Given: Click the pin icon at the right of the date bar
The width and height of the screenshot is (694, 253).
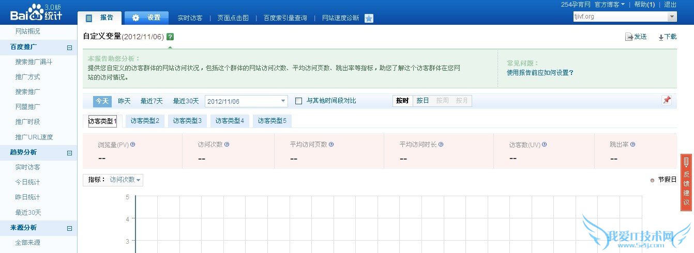Looking at the screenshot, I should pyautogui.click(x=667, y=100).
